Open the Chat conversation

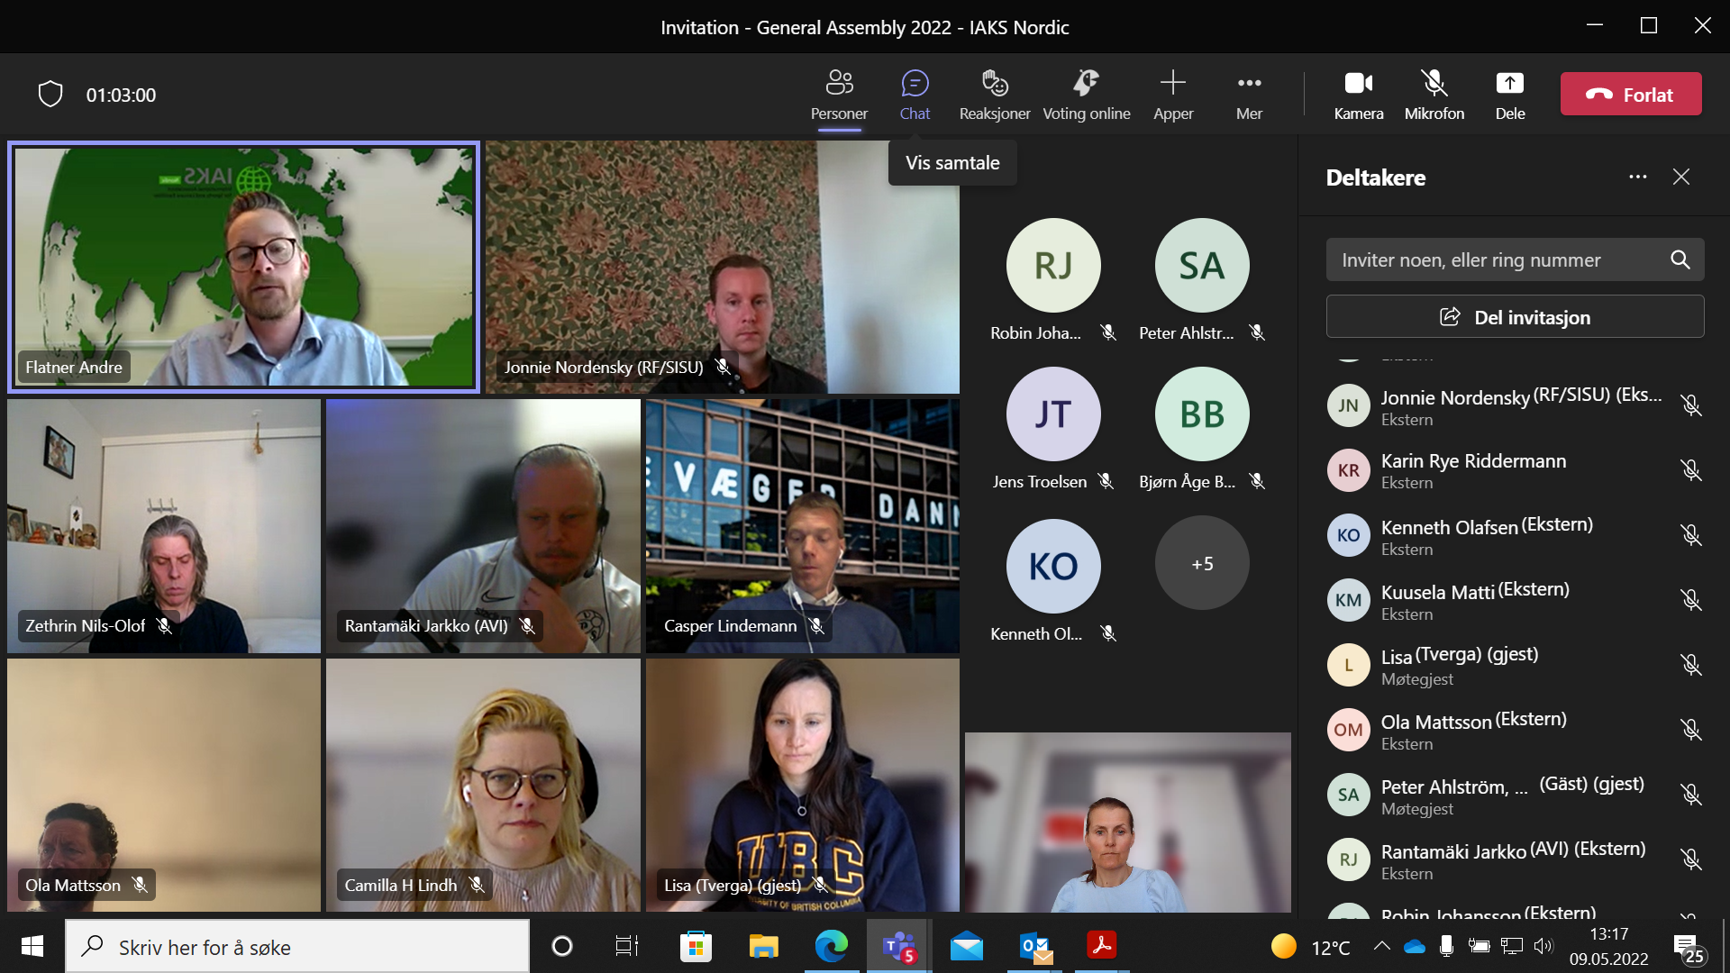coord(915,95)
